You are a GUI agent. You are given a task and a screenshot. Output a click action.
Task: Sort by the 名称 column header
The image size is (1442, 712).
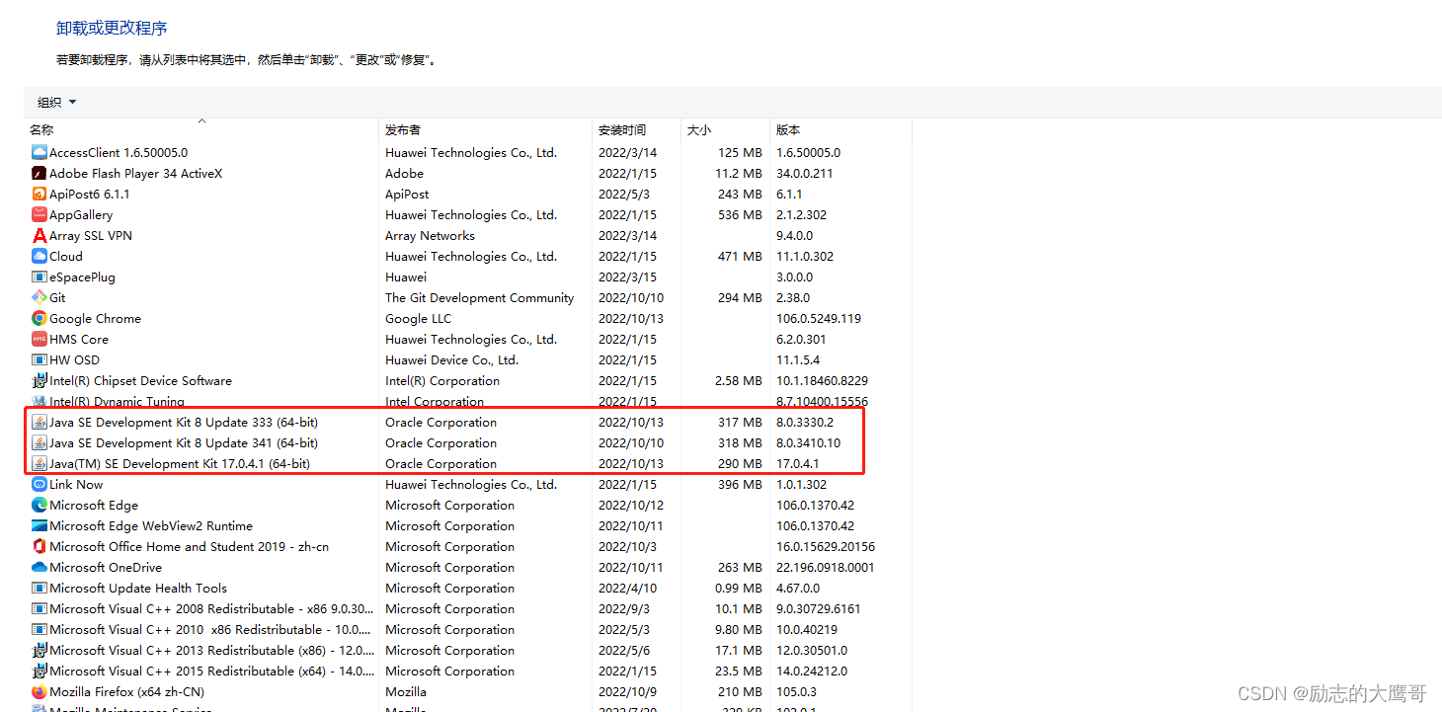(201, 129)
